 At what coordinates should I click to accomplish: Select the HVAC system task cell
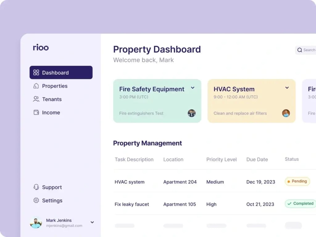tap(130, 182)
